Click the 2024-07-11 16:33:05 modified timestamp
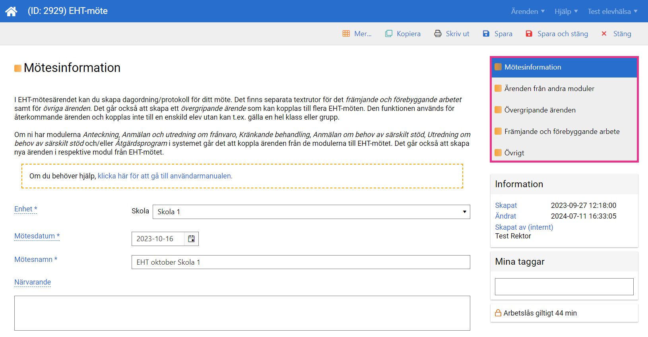Screen dimensions: 648x337 [x=583, y=216]
